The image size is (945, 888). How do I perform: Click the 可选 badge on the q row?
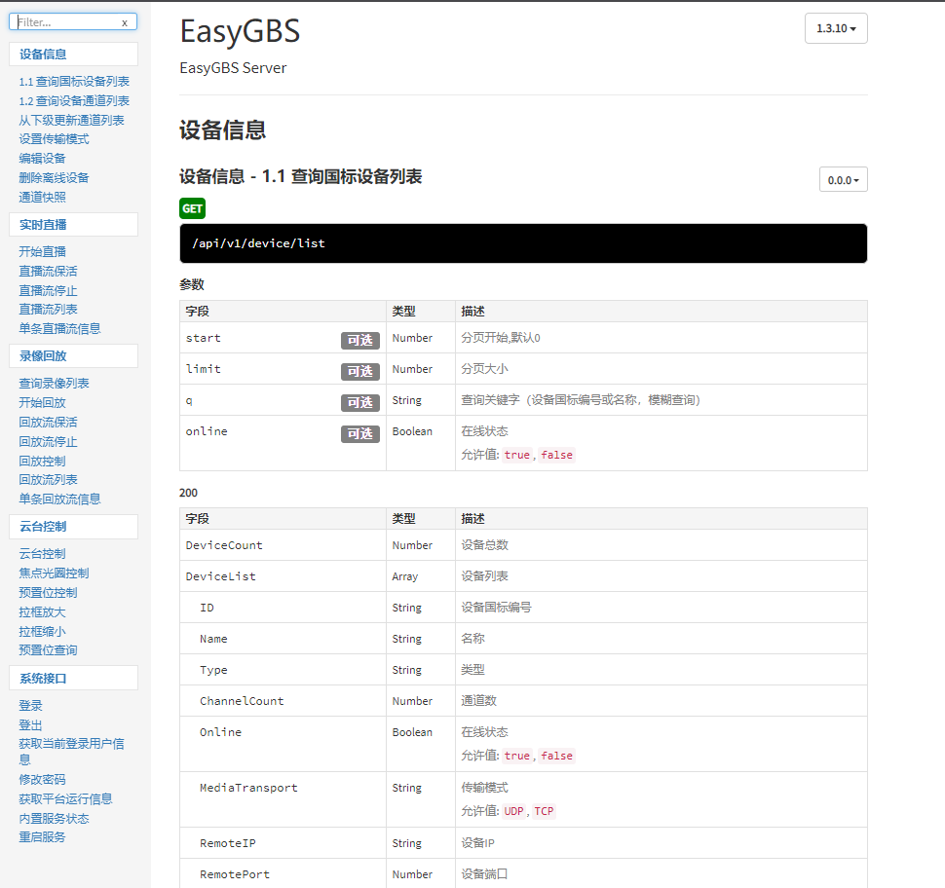(360, 402)
